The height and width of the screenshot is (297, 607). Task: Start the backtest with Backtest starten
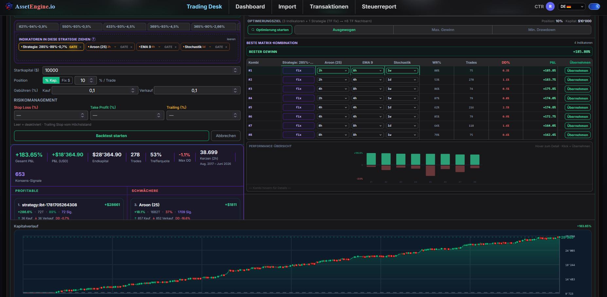[111, 136]
